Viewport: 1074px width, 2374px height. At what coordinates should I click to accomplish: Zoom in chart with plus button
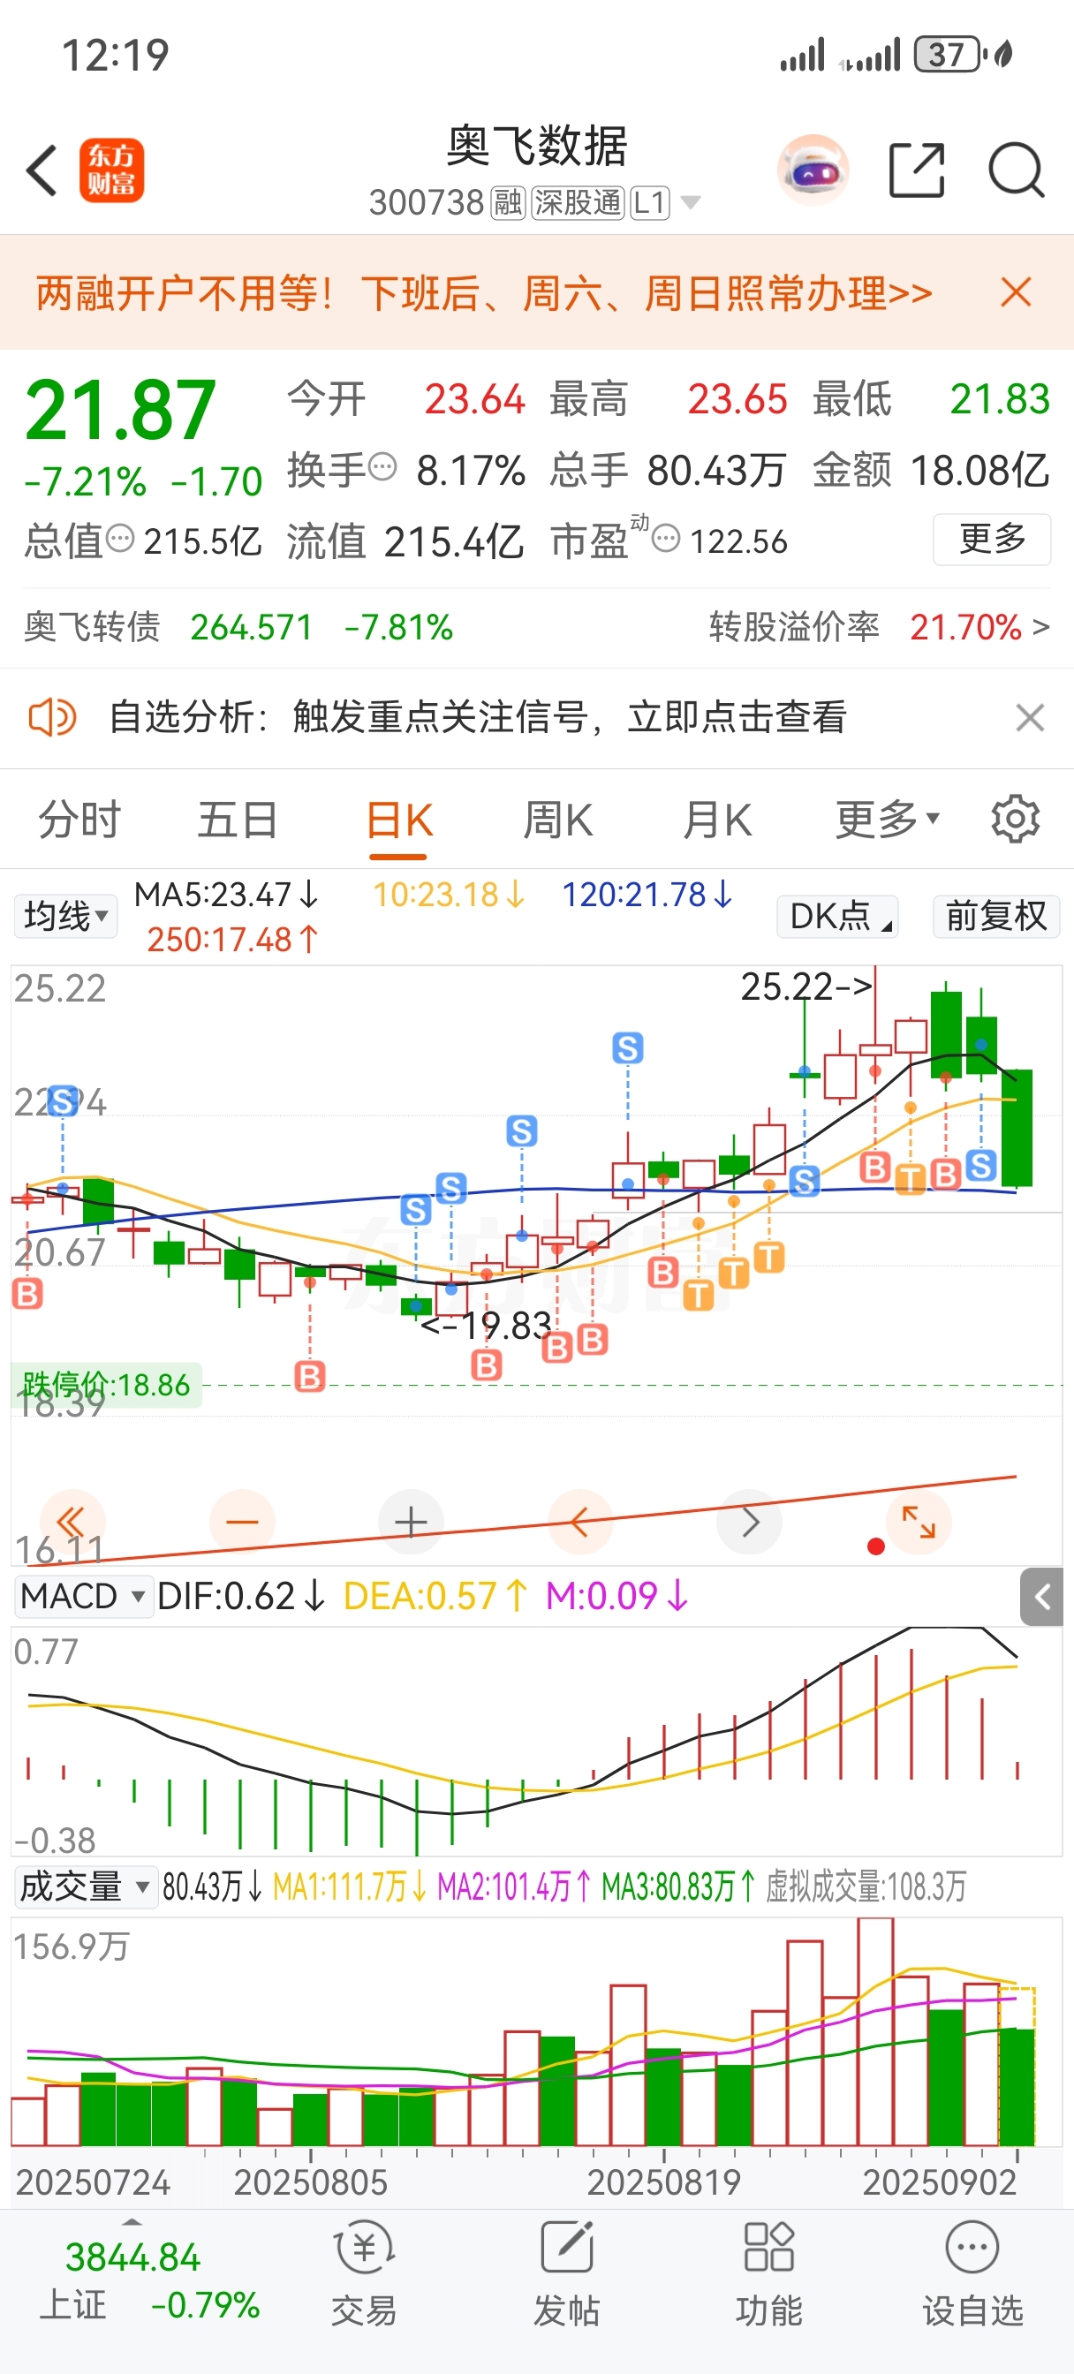(x=412, y=1522)
